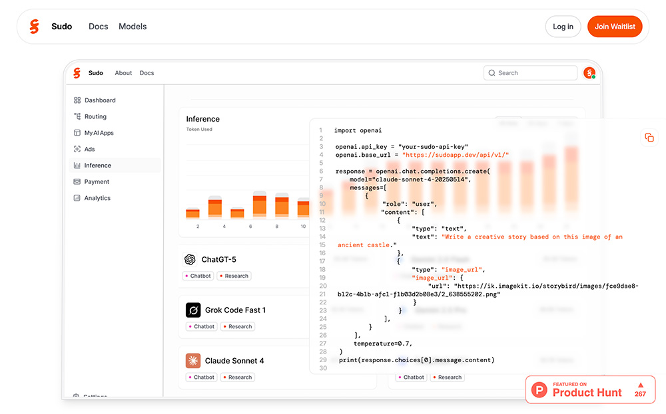Click the Claude logo on Claude Sonnet 4 card
The width and height of the screenshot is (666, 414).
tap(193, 361)
